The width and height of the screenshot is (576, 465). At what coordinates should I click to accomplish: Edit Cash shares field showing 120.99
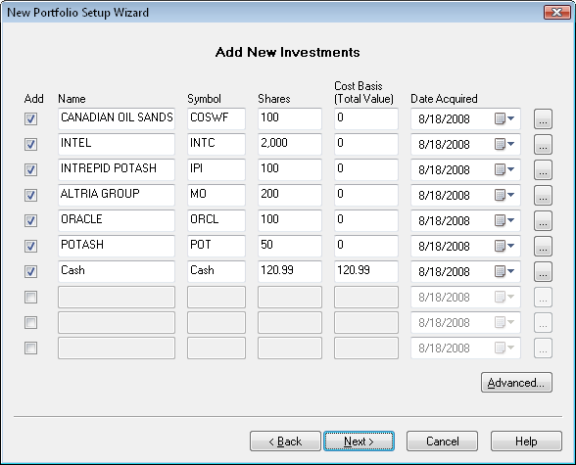(290, 271)
